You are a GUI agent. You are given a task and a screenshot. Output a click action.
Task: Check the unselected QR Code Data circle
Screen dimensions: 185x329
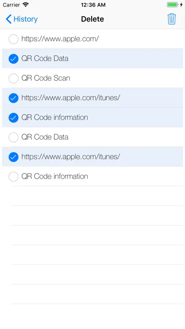tap(13, 137)
